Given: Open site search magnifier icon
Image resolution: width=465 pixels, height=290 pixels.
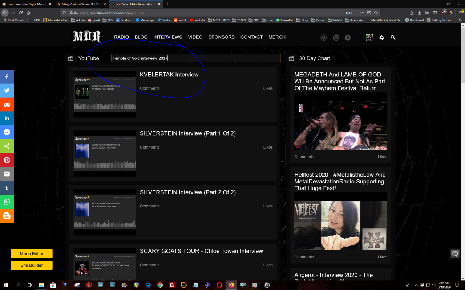Looking at the screenshot, I should click(393, 37).
